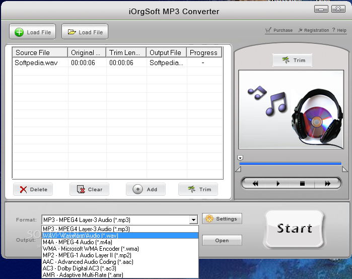This screenshot has height=279, width=352.
Task: Fast forward playback in preview player
Action: (x=327, y=183)
